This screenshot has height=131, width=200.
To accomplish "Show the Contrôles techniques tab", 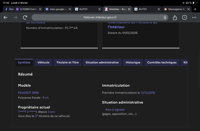I will tap(162, 62).
